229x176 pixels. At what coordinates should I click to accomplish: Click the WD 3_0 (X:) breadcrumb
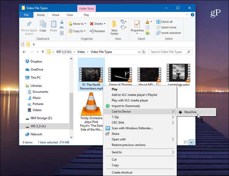[64, 52]
